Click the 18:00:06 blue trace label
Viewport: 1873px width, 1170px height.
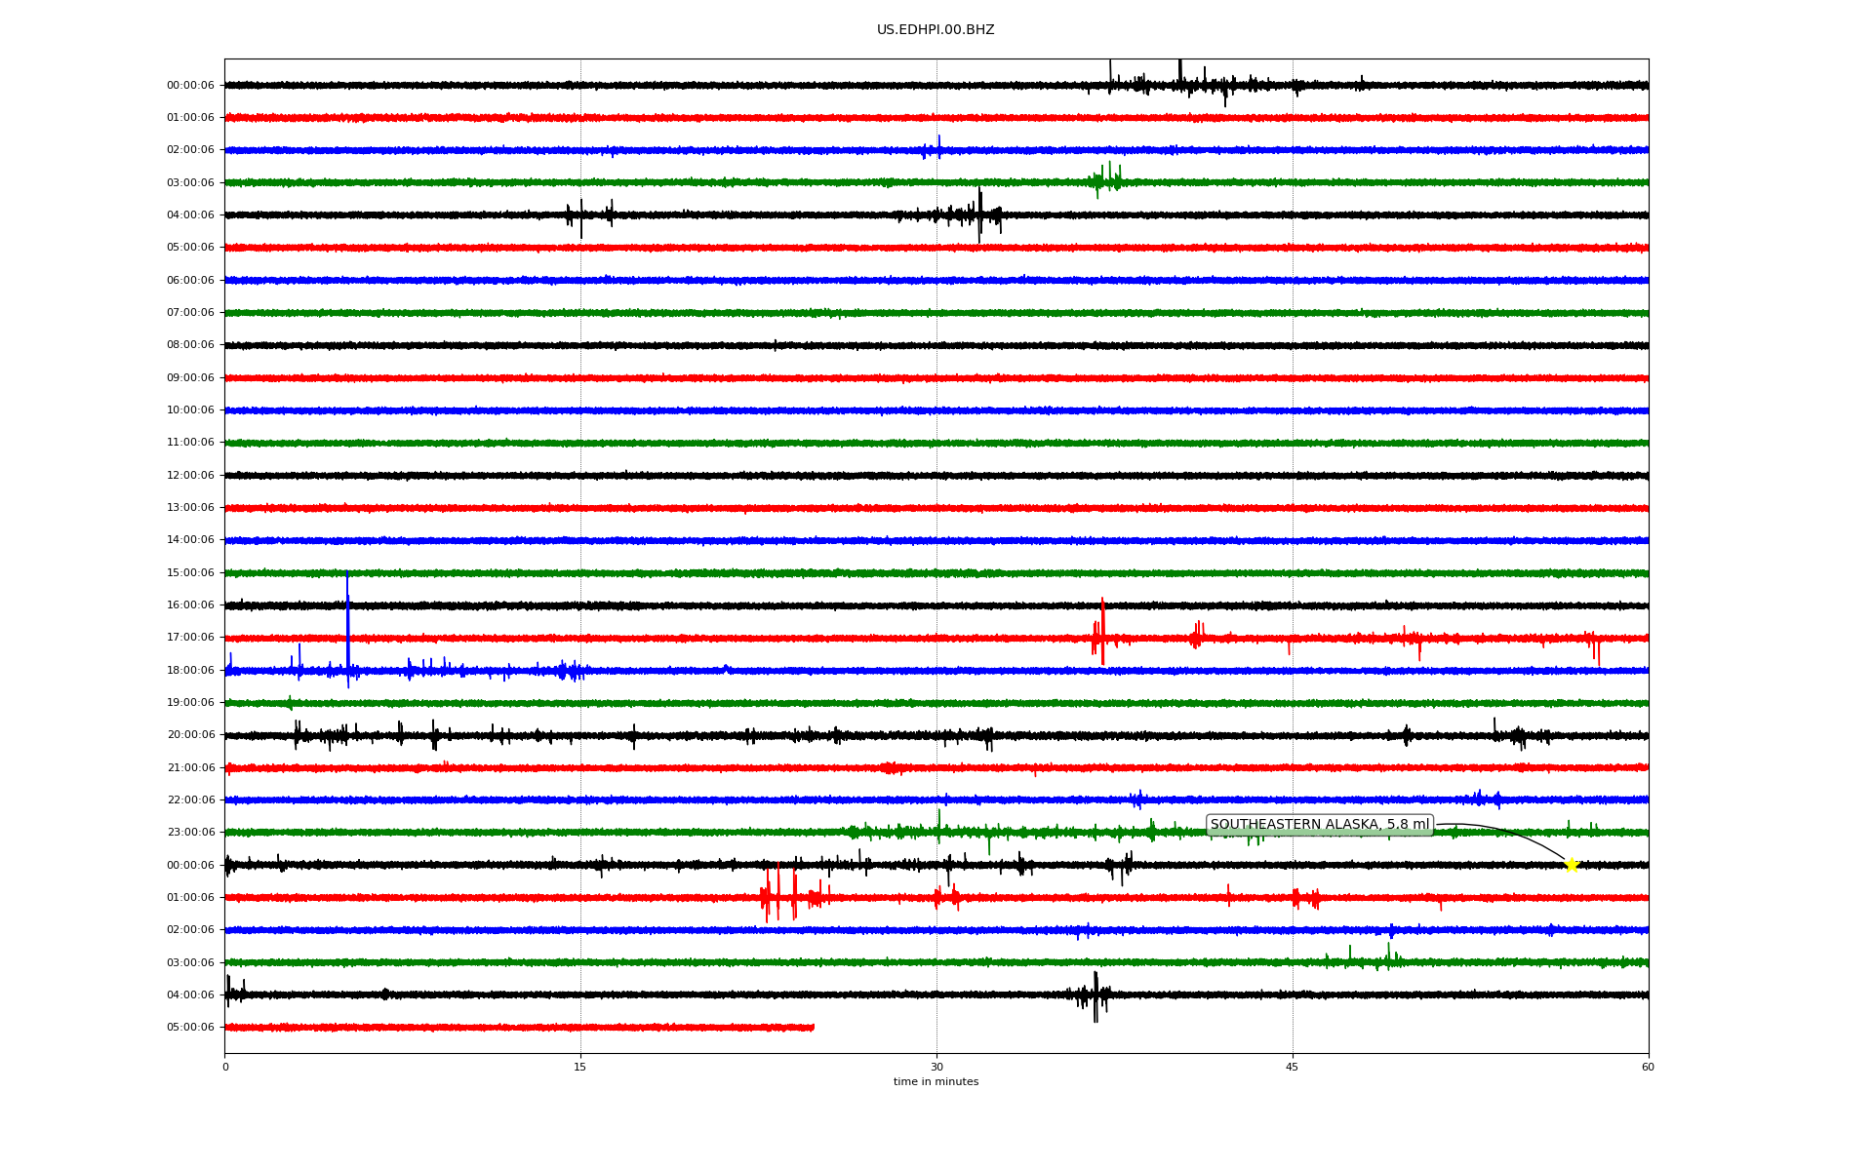click(190, 671)
